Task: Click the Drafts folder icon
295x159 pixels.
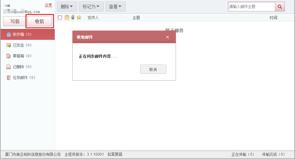Action: [x=9, y=56]
